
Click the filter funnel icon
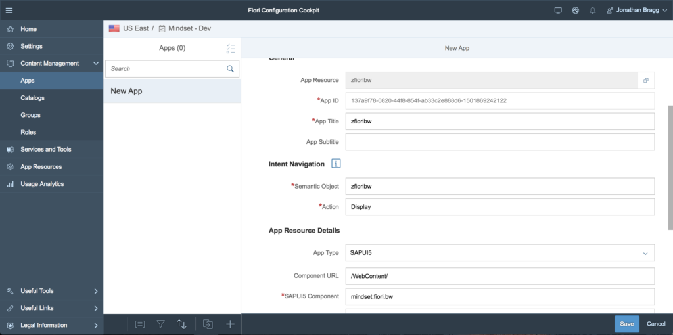(x=160, y=324)
